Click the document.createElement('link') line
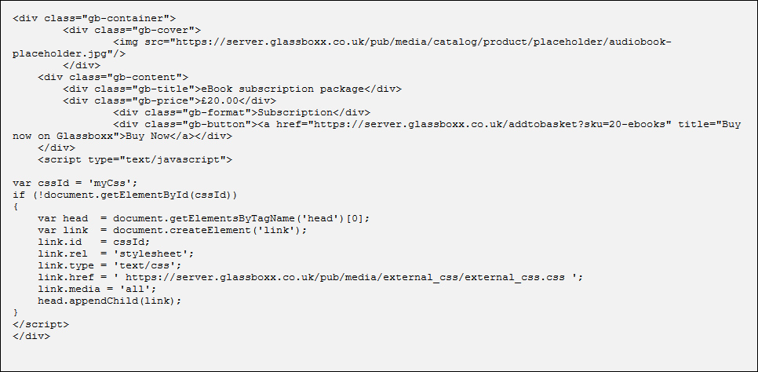 (x=172, y=230)
